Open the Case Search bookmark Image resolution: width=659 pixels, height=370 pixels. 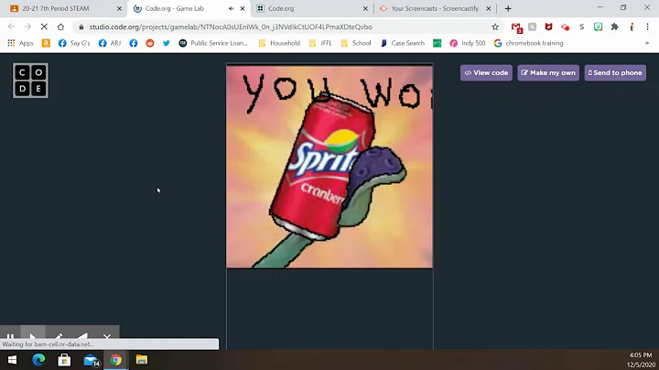pos(403,43)
